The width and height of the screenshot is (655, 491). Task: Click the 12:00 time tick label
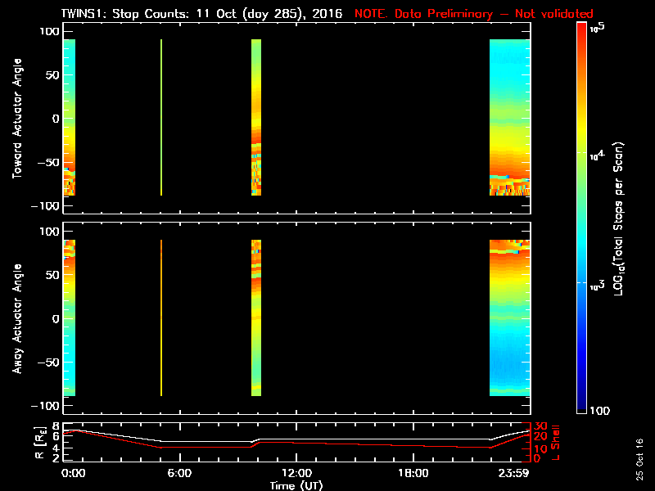point(296,474)
